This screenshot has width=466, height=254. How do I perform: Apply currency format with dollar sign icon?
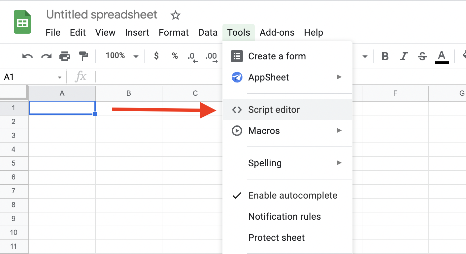tap(156, 56)
